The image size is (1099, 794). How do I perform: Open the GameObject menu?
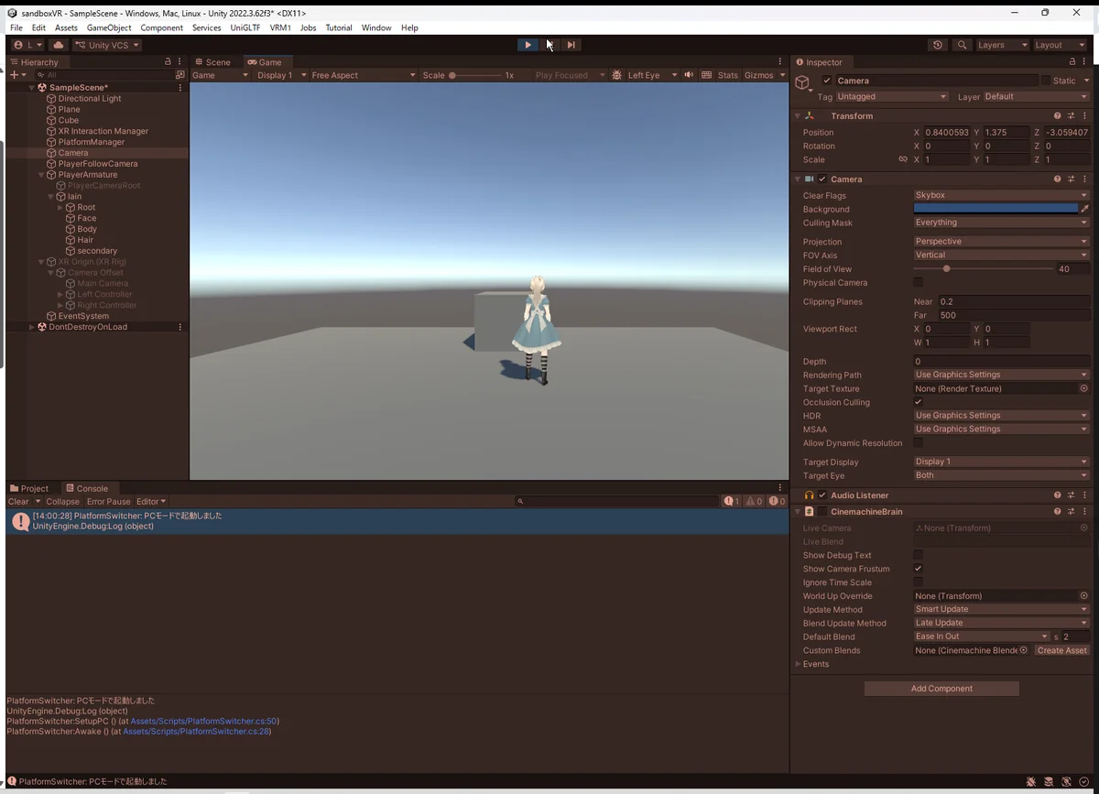(x=109, y=27)
